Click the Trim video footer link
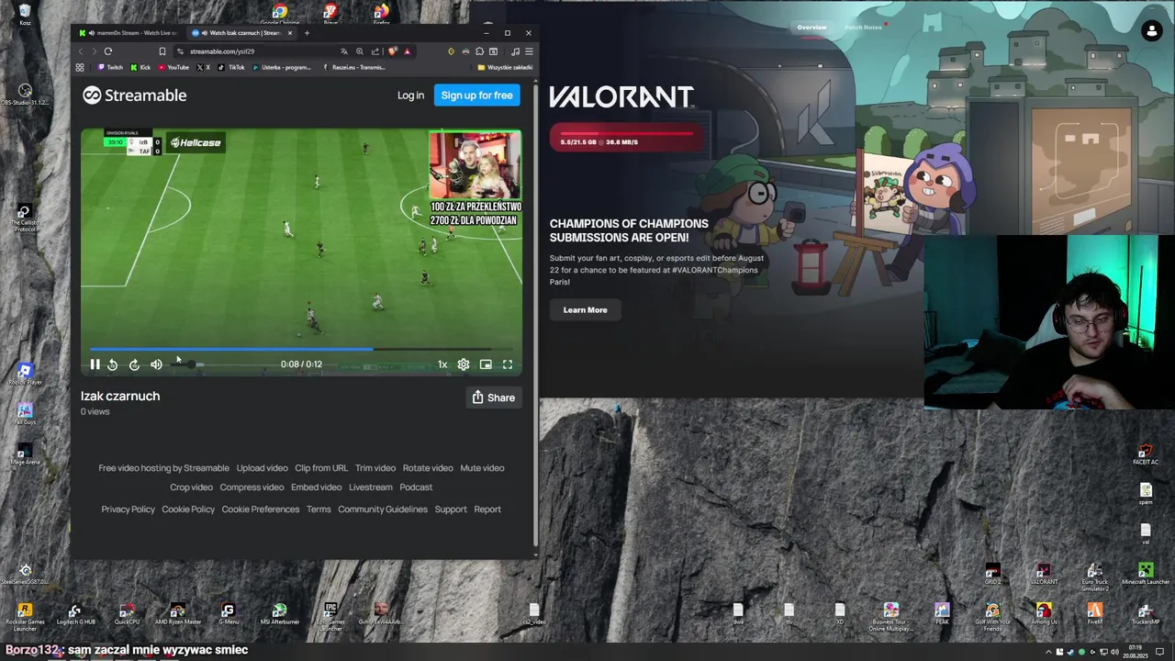Image resolution: width=1175 pixels, height=661 pixels. (375, 468)
